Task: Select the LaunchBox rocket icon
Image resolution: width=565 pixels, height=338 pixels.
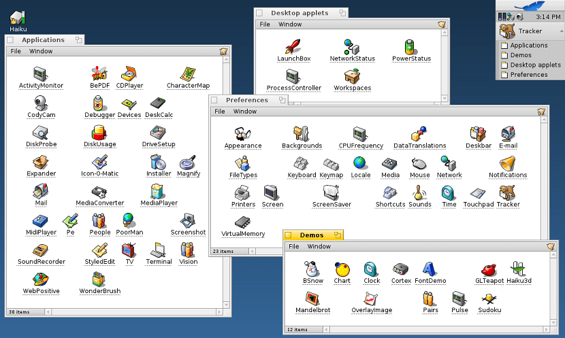Action: pos(293,47)
